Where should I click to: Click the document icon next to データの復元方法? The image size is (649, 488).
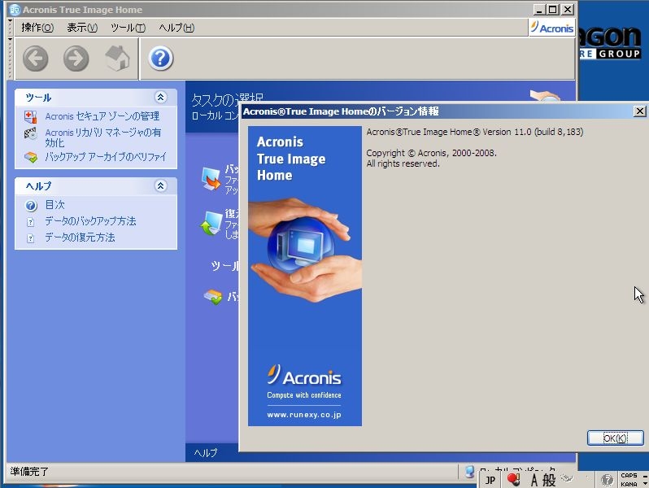30,238
